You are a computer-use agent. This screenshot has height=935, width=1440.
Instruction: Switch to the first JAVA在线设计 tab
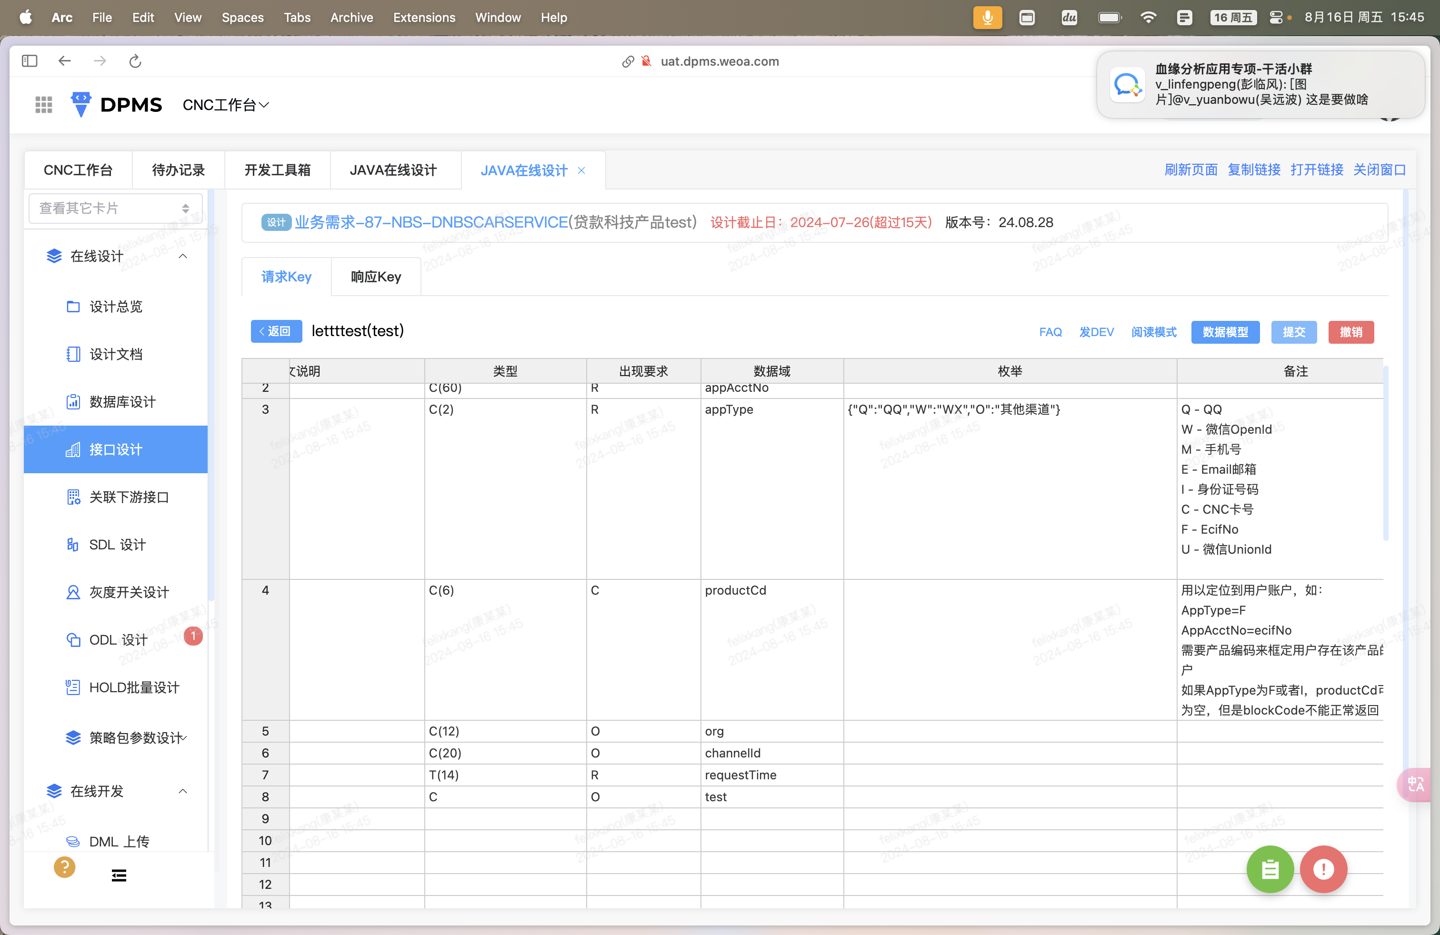point(393,170)
